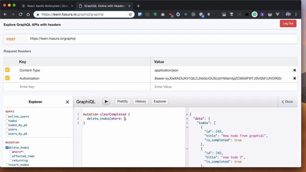This screenshot has width=306, height=172.
Task: Close the React Apollo Boilerplate tab
Action: pyautogui.click(x=72, y=6)
